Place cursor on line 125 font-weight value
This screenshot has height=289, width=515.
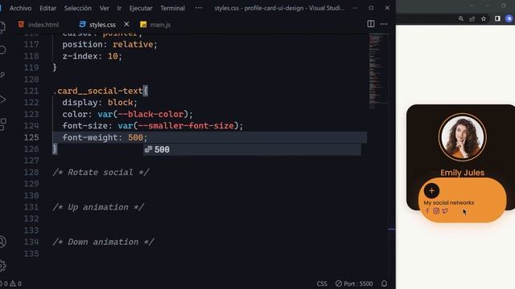coord(135,137)
